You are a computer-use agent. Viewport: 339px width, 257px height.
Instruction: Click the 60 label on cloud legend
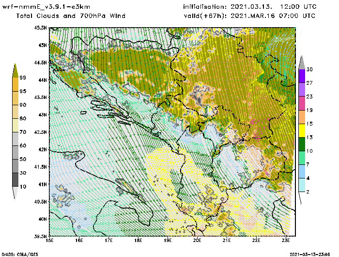coord(23,145)
